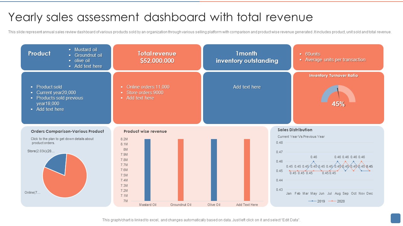Click 'Add text here' in inventory card

tap(247, 87)
